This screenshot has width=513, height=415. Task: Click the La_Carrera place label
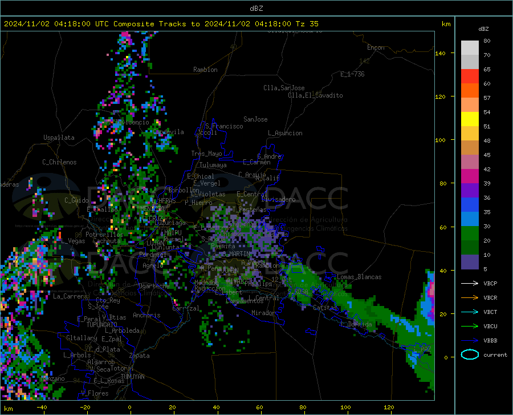70,296
